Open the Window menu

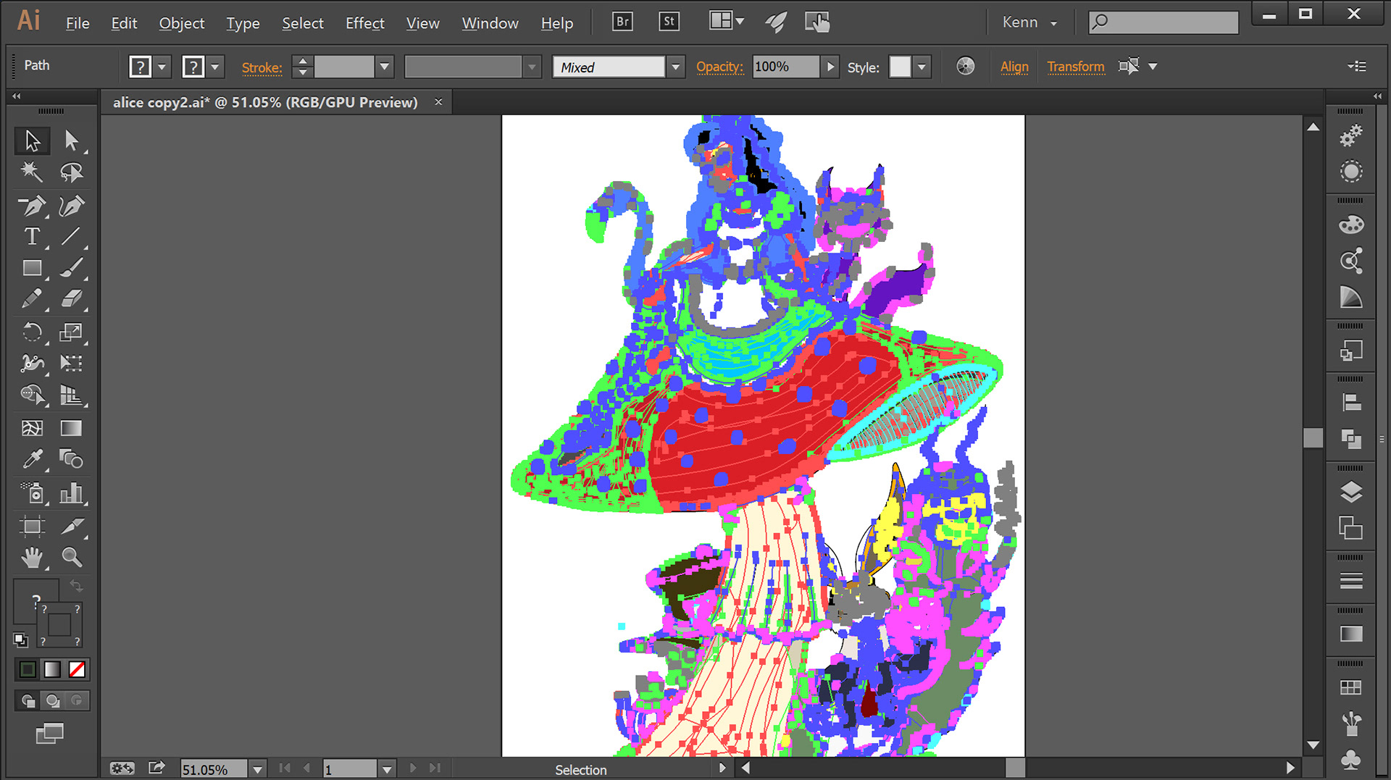pos(490,23)
